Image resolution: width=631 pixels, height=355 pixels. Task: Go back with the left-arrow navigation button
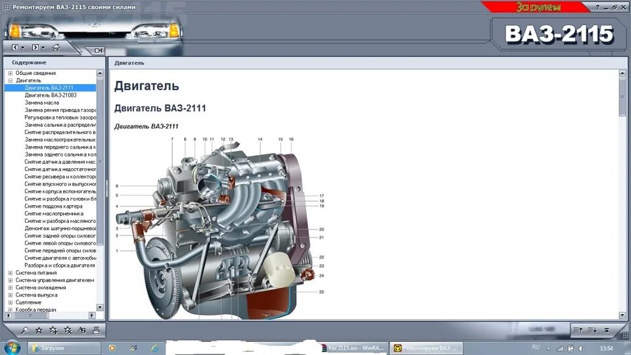(x=15, y=47)
